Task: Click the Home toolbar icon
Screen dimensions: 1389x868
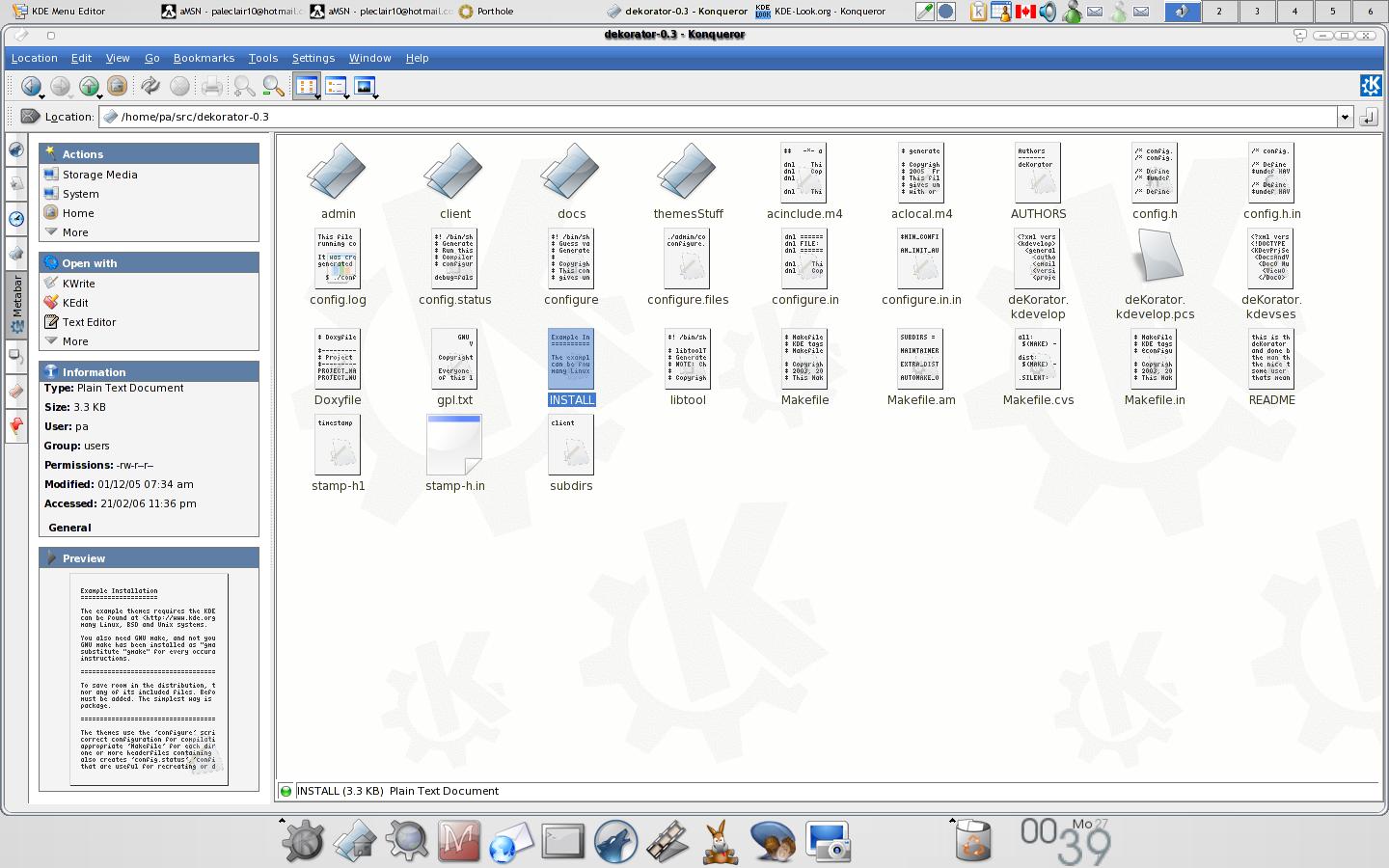Action: tap(117, 86)
